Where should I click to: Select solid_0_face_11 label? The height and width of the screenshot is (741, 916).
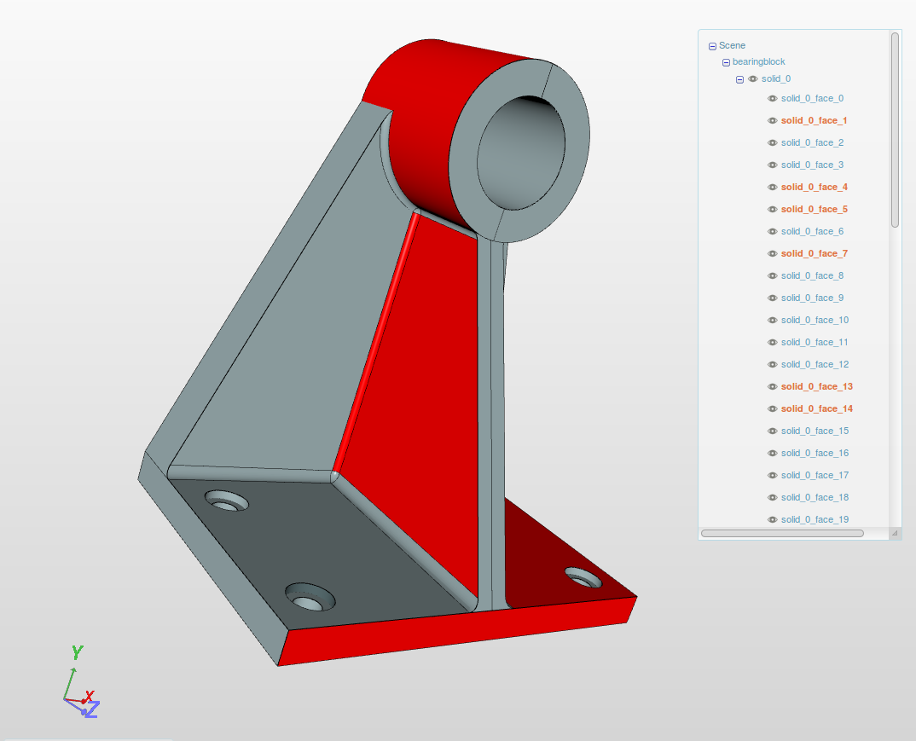(x=815, y=343)
